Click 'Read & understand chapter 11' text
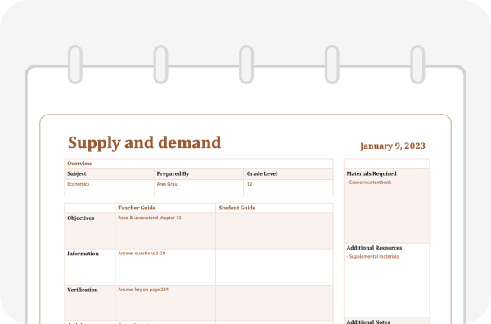 click(x=150, y=218)
